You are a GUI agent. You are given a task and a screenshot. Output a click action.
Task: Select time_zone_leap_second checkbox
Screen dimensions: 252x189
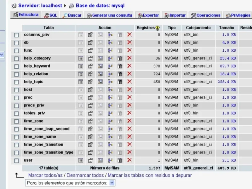click(x=16, y=129)
